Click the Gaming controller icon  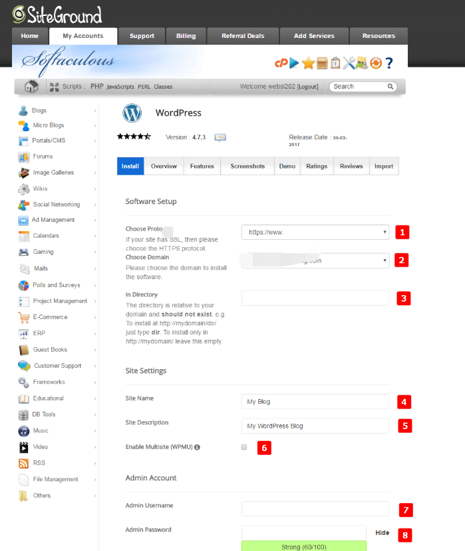coord(23,252)
